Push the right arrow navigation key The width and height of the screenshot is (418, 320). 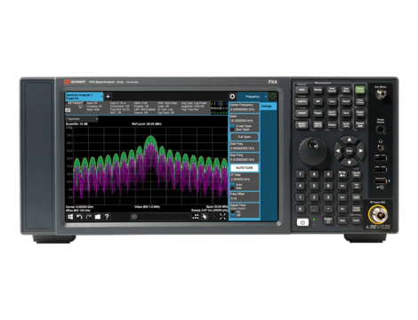(x=361, y=151)
